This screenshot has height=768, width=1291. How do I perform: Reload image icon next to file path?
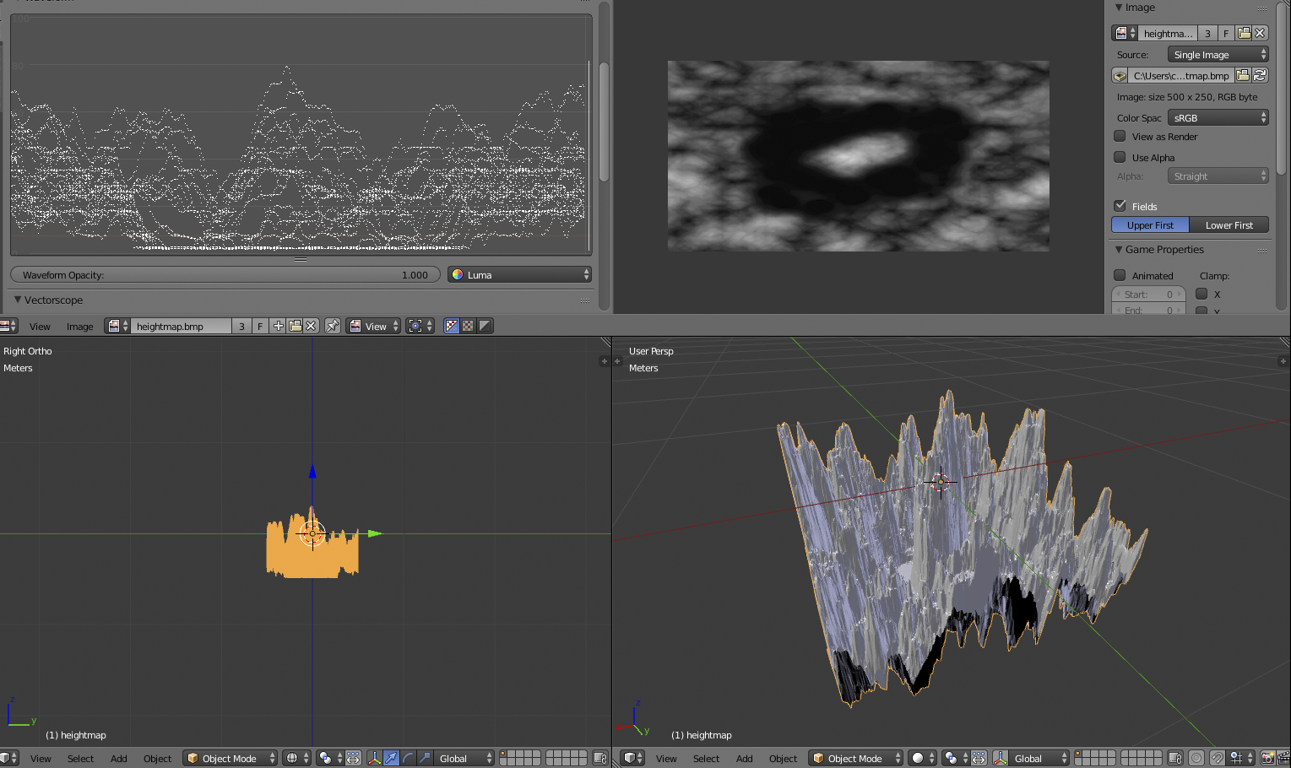[1260, 76]
